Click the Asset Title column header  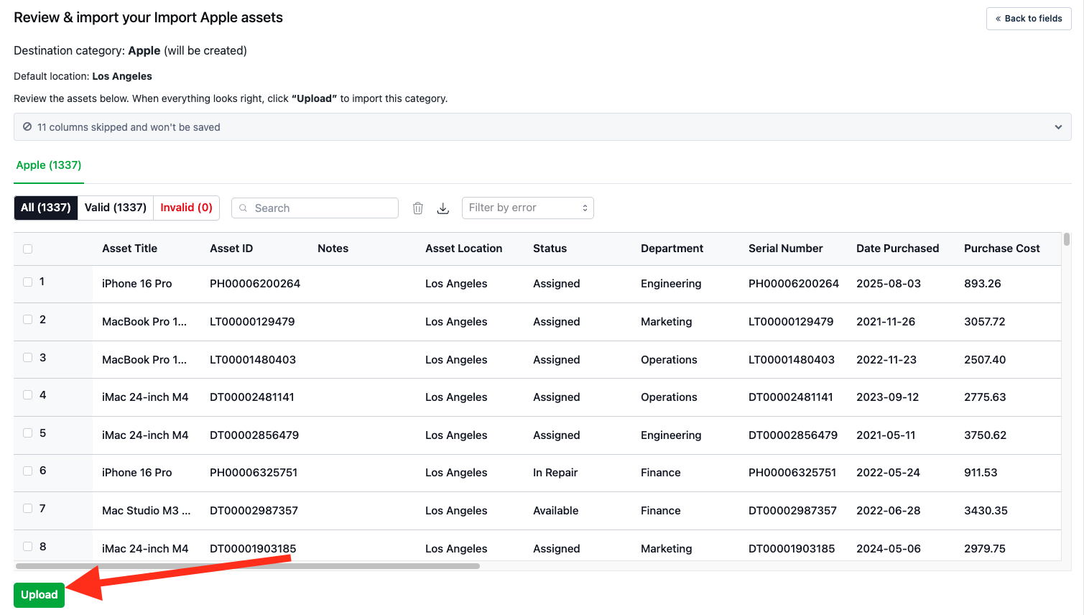coord(129,249)
